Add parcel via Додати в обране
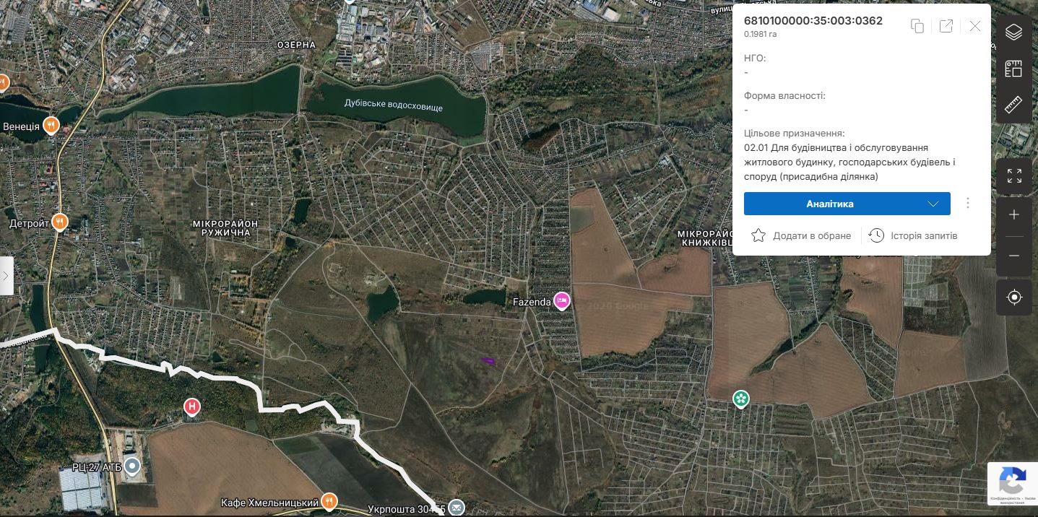Image resolution: width=1038 pixels, height=517 pixels. 801,235
